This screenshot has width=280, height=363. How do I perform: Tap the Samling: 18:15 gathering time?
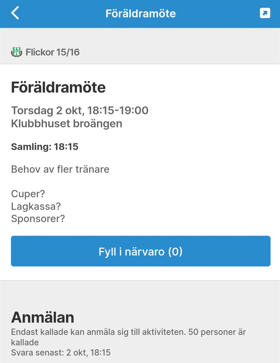point(45,146)
